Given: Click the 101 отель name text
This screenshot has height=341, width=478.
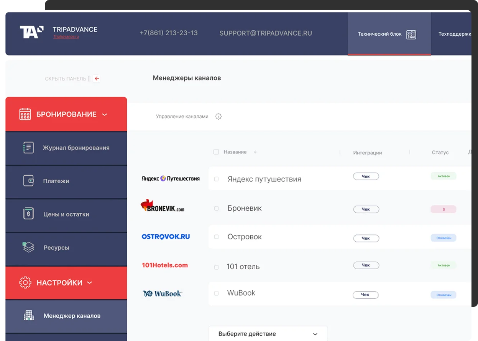Looking at the screenshot, I should point(243,267).
